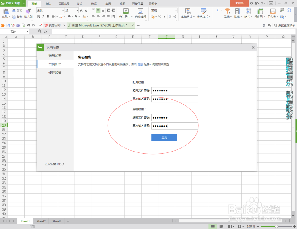
Task: Open 进入安全中心 security center link
Action: click(55, 164)
